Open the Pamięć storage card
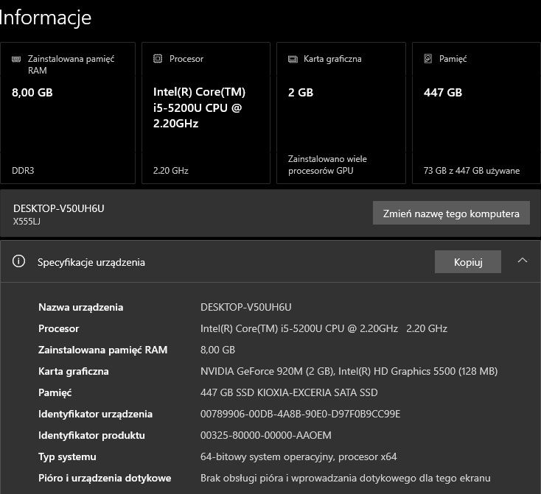 coord(476,113)
